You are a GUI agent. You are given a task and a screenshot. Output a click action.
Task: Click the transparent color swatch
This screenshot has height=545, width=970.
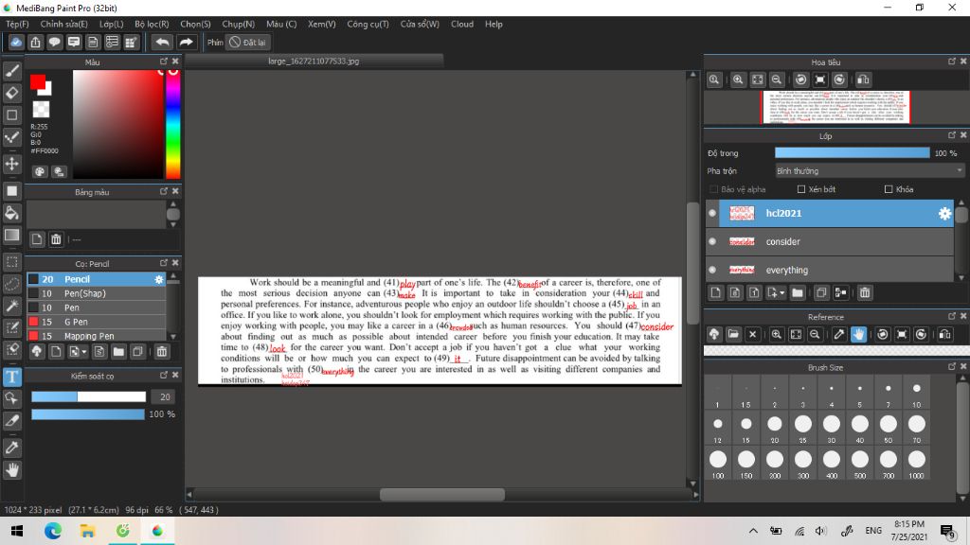click(x=41, y=110)
